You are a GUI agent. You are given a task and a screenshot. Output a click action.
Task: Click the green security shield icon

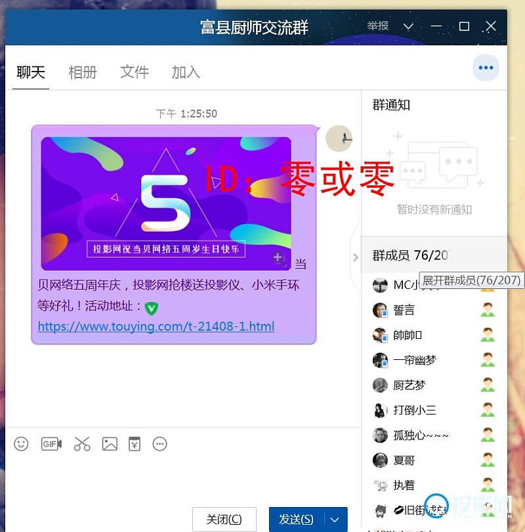(151, 308)
